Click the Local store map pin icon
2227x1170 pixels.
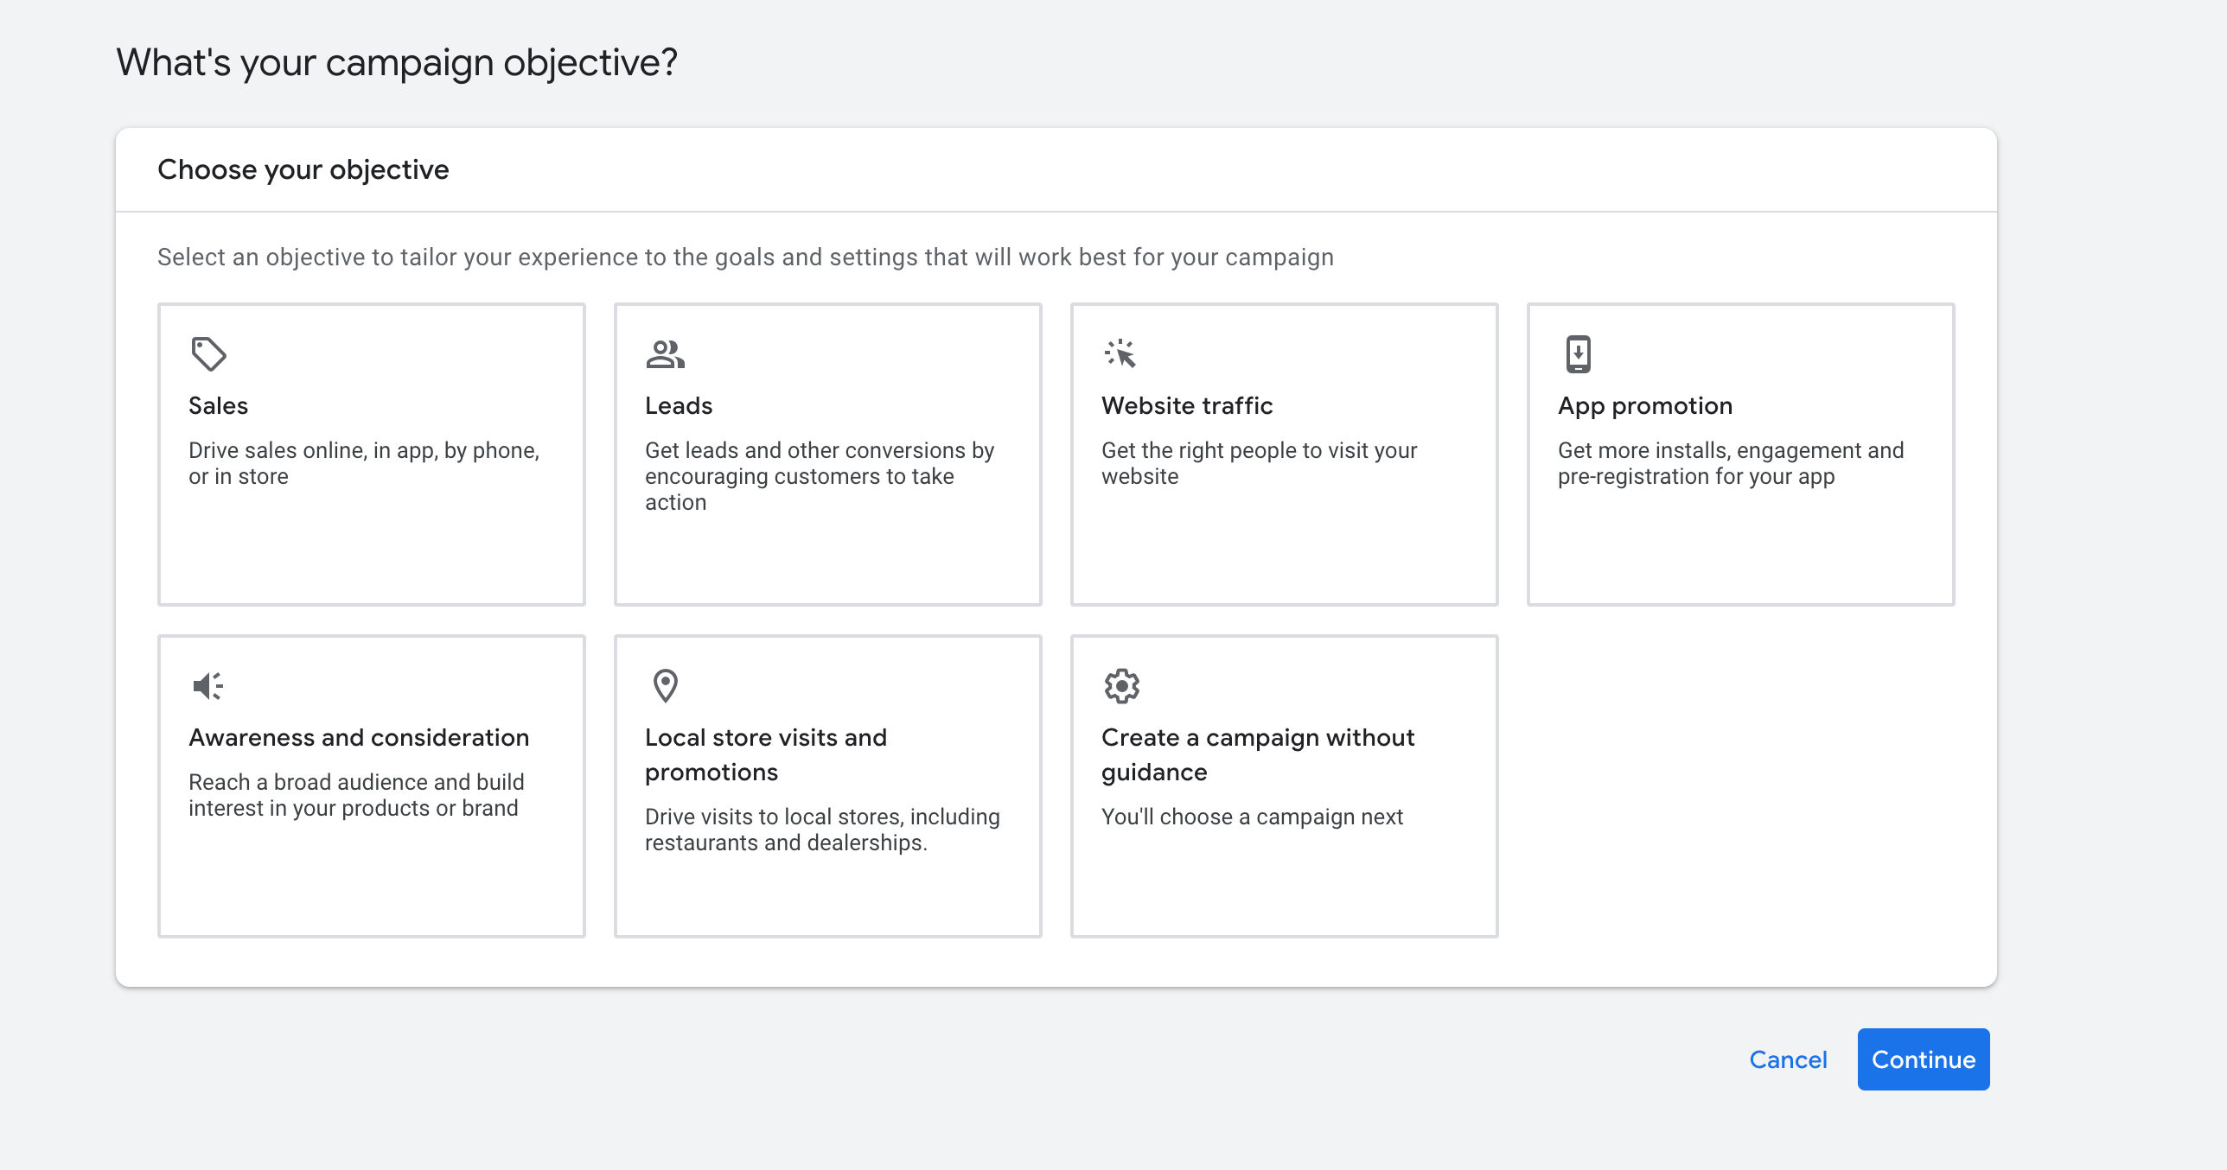coord(665,686)
